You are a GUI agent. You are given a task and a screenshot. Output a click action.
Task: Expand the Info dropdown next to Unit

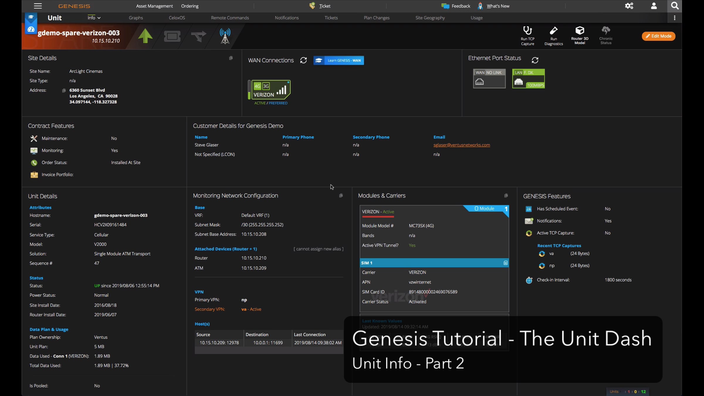[x=94, y=18]
